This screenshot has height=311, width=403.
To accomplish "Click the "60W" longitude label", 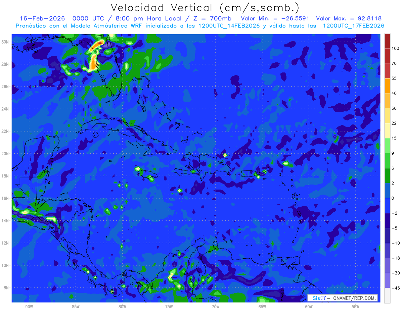I will pos(309,307).
